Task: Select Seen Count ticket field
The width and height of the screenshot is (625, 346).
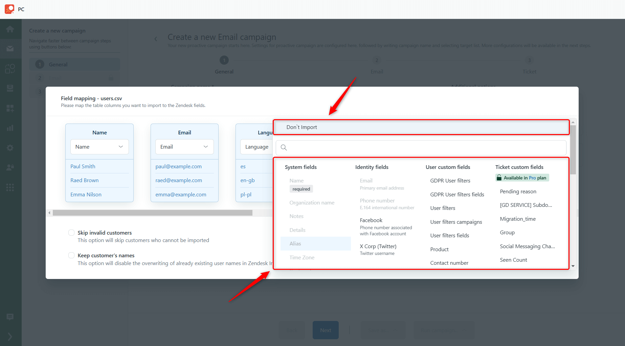Action: pyautogui.click(x=513, y=260)
